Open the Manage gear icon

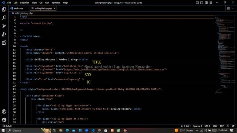[4, 120]
